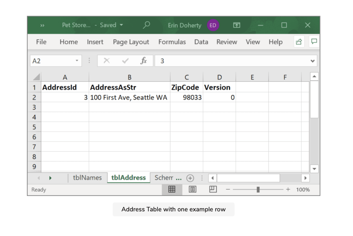Expand the Name Box dropdown arrow
Image resolution: width=353 pixels, height=236 pixels.
[77, 61]
